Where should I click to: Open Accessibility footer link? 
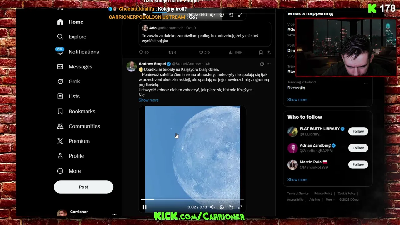coord(295,200)
